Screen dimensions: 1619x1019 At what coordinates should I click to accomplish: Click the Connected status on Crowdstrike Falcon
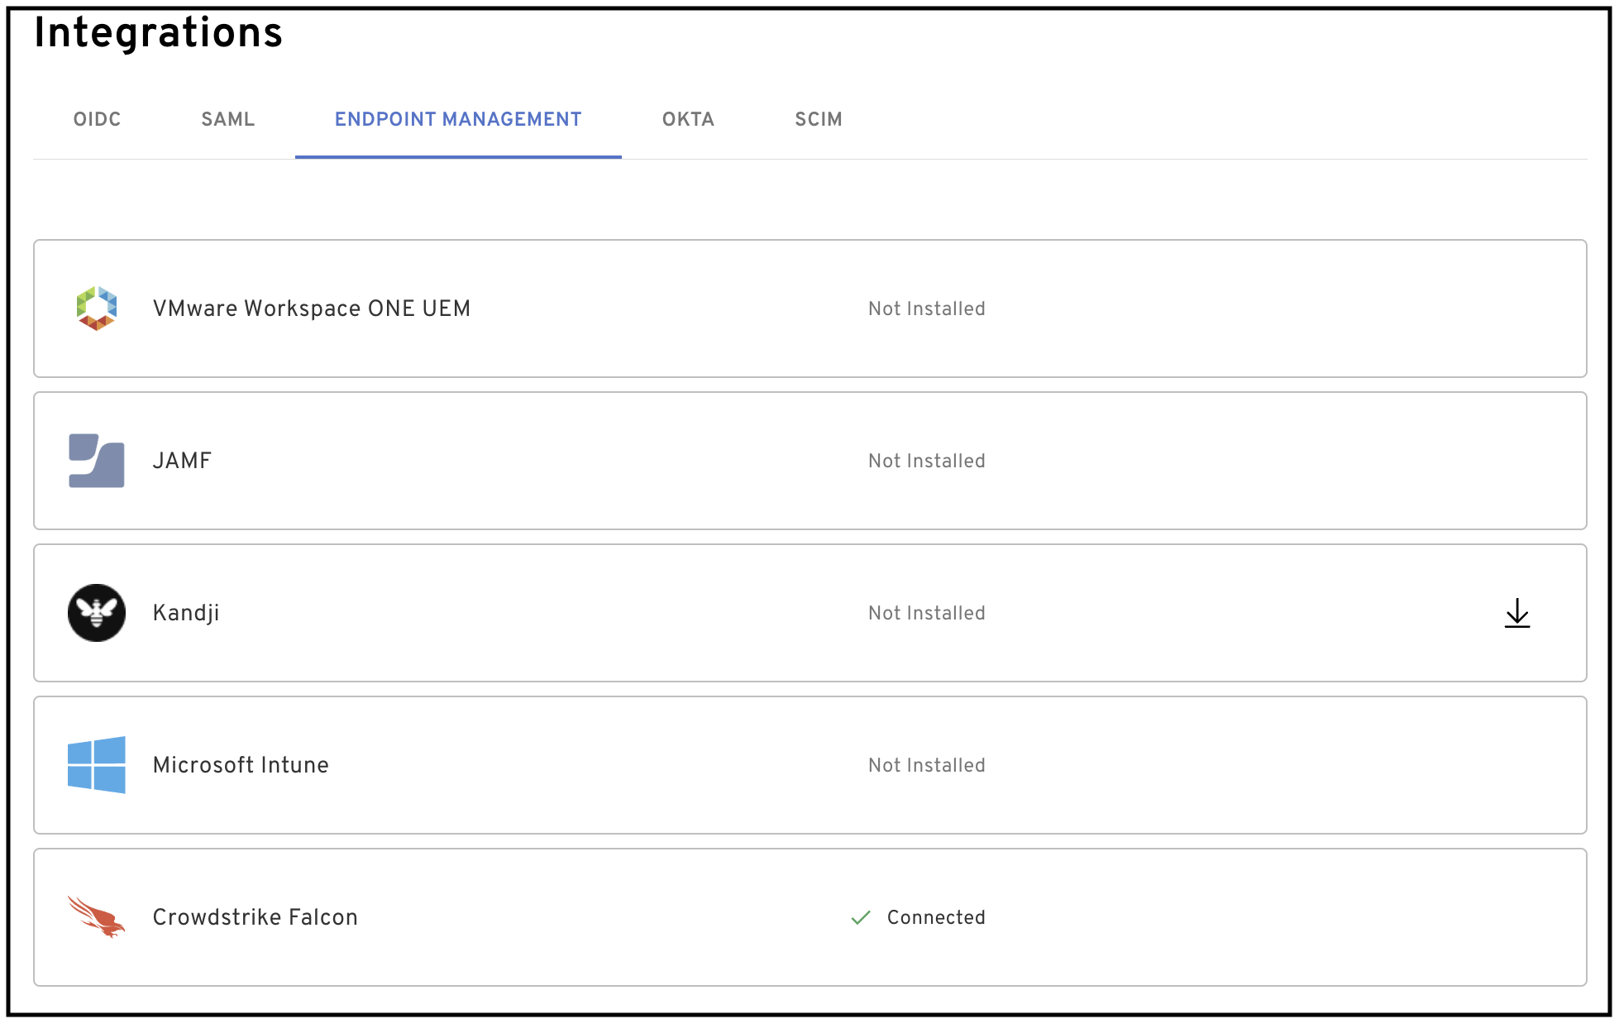(935, 916)
